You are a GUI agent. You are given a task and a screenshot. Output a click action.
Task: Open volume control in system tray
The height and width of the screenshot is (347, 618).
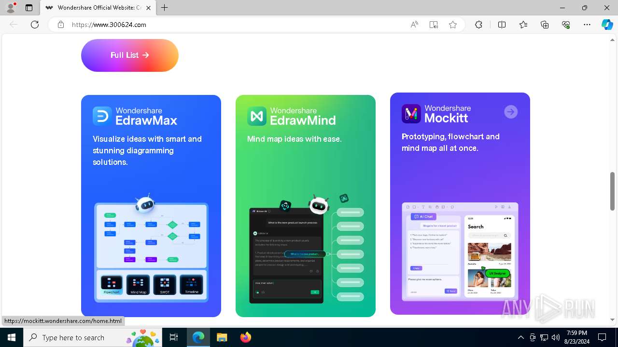556,337
